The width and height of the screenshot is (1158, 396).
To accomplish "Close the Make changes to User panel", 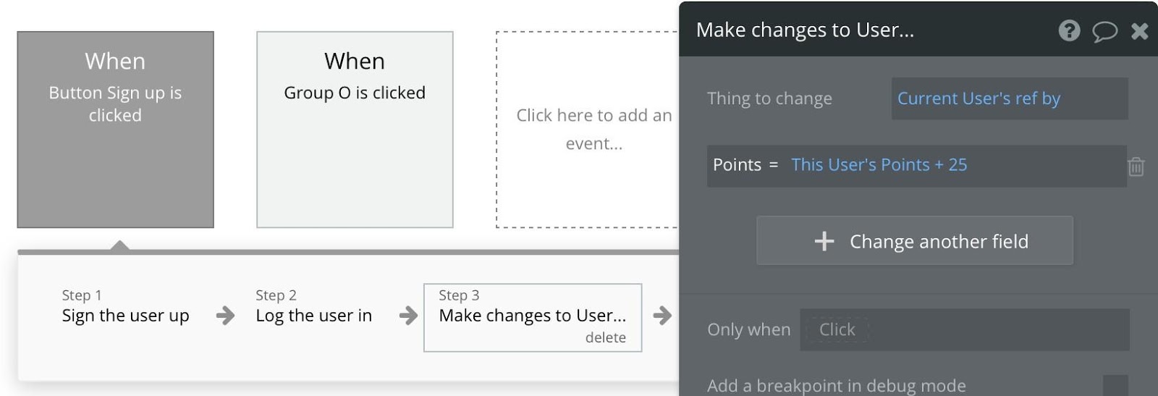I will [1140, 31].
